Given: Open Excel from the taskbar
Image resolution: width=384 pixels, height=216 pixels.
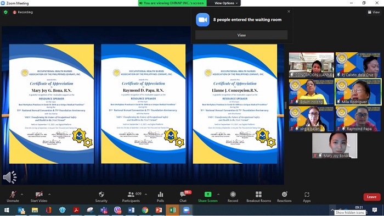Looking at the screenshot, I should point(173,210).
